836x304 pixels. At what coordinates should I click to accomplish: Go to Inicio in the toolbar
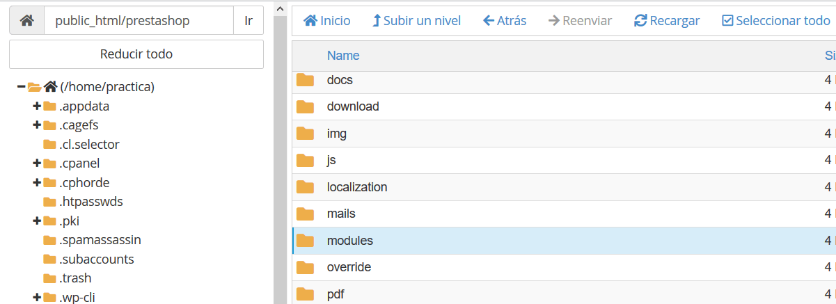point(327,21)
